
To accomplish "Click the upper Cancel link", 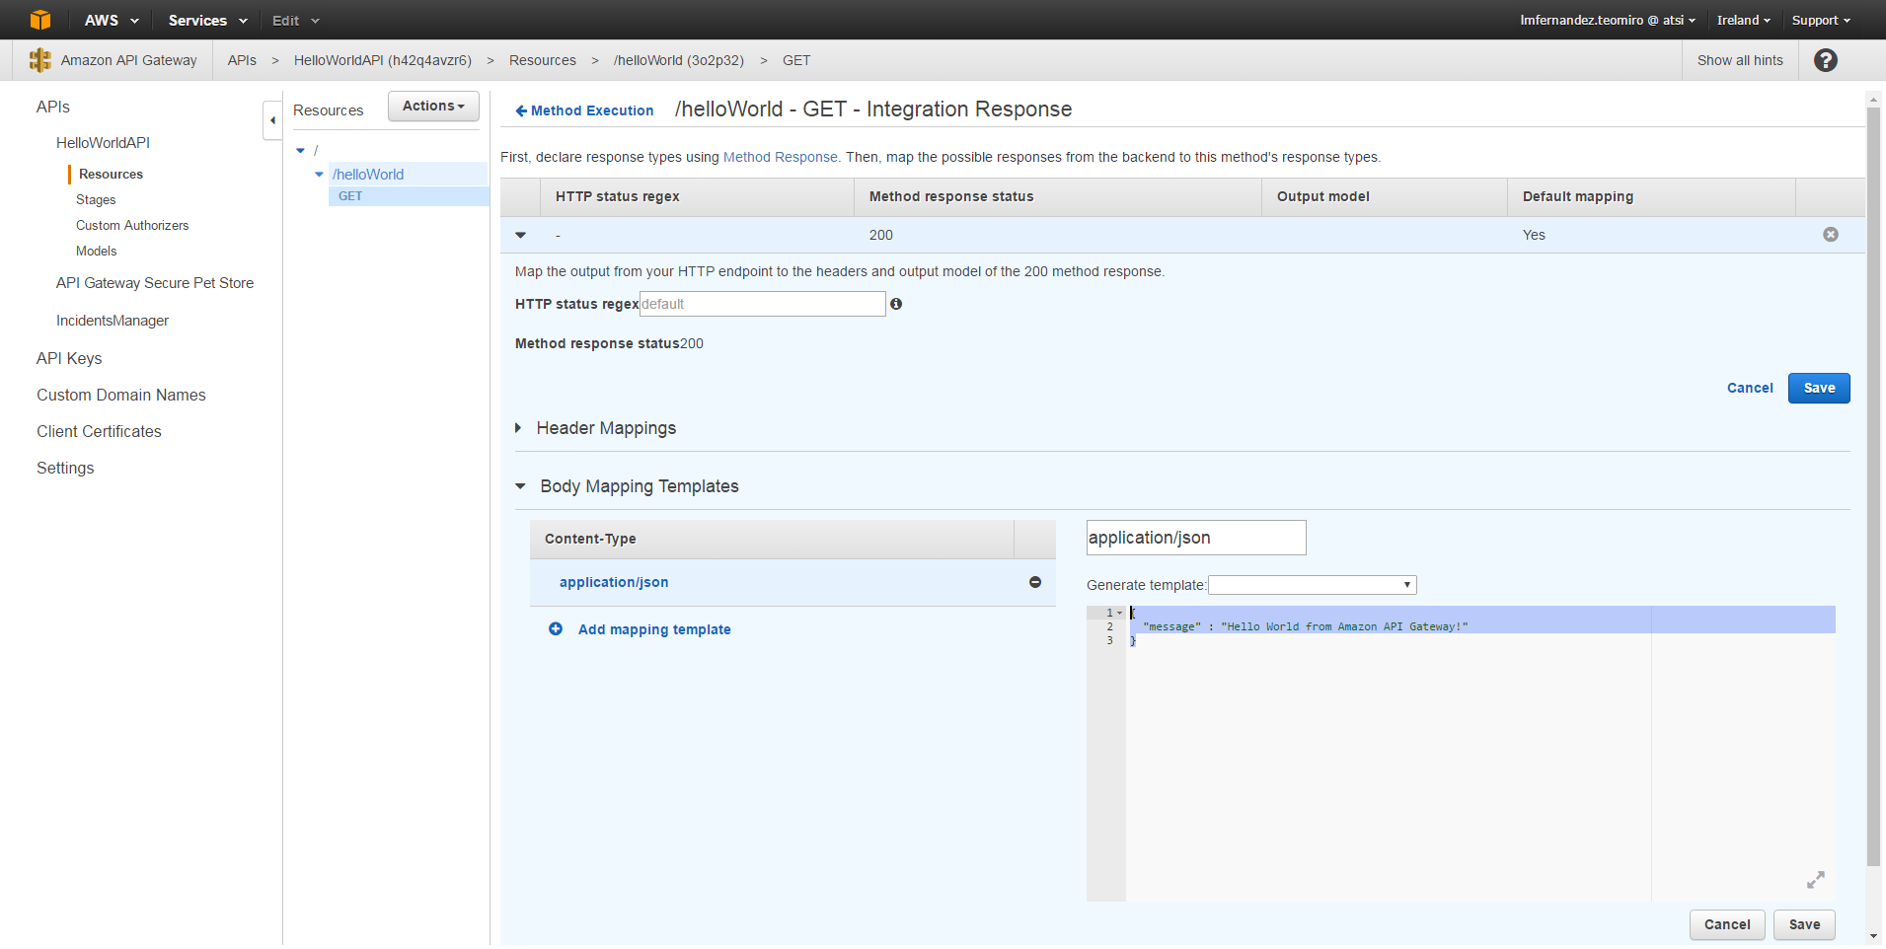I will pyautogui.click(x=1750, y=388).
